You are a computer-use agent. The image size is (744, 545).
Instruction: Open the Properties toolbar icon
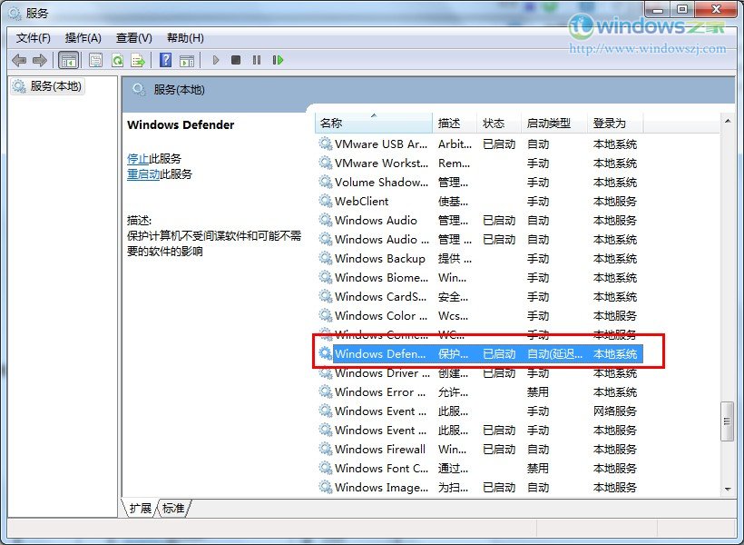tap(95, 60)
